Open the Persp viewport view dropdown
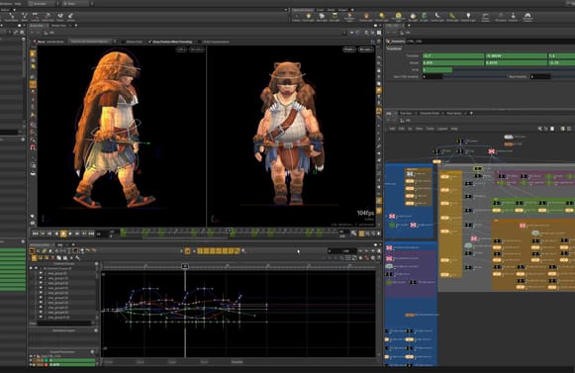 click(x=349, y=49)
